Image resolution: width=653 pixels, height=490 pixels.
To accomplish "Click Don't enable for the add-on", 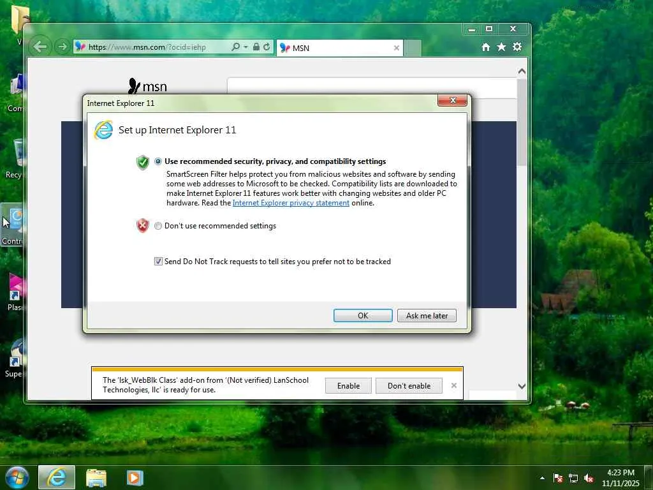I will tap(409, 386).
